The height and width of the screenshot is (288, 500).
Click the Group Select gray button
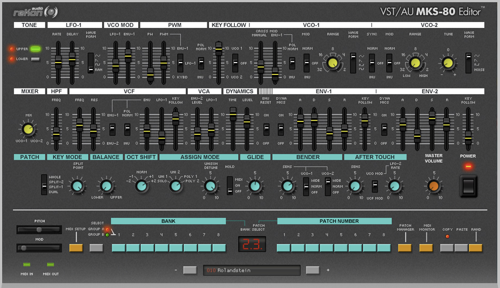pyautogui.click(x=96, y=248)
